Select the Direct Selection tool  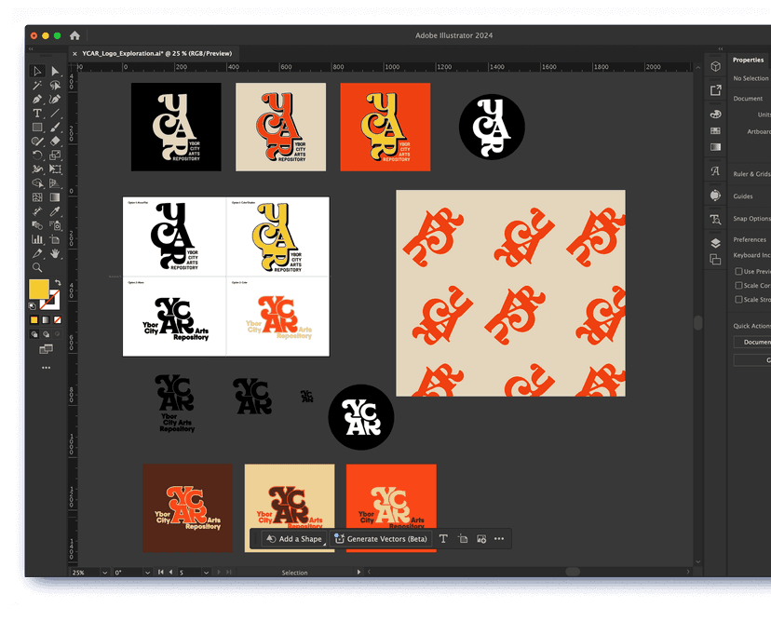click(x=55, y=72)
